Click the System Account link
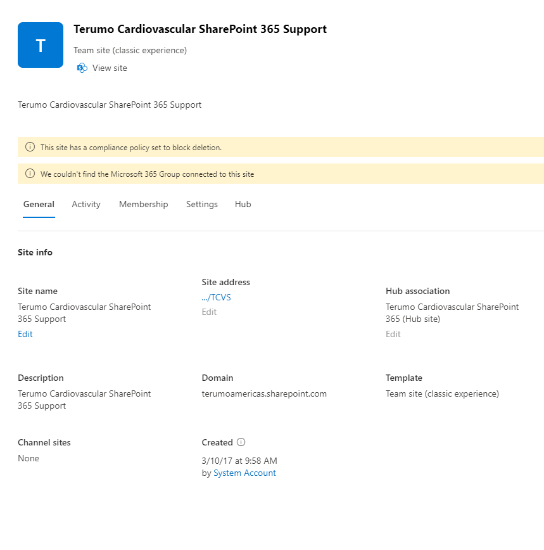Viewport: 544px width, 550px height. [244, 473]
